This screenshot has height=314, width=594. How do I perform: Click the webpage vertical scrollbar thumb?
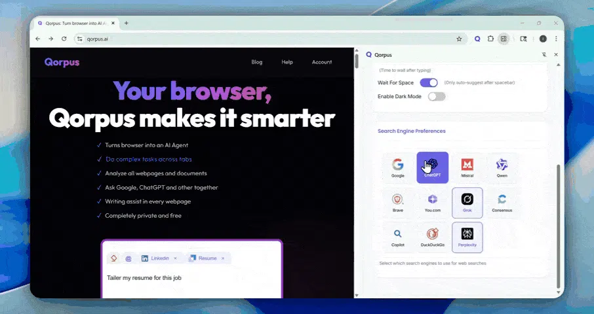[357, 61]
